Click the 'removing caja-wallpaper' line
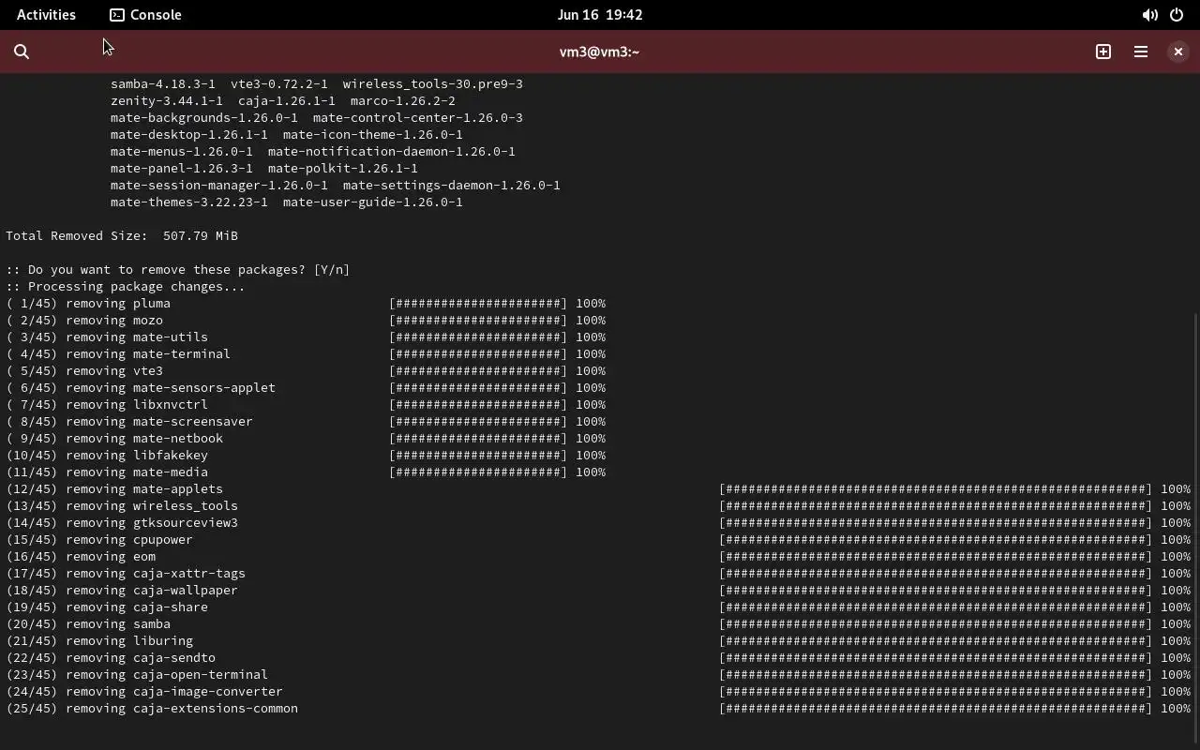This screenshot has width=1200, height=750. point(598,591)
